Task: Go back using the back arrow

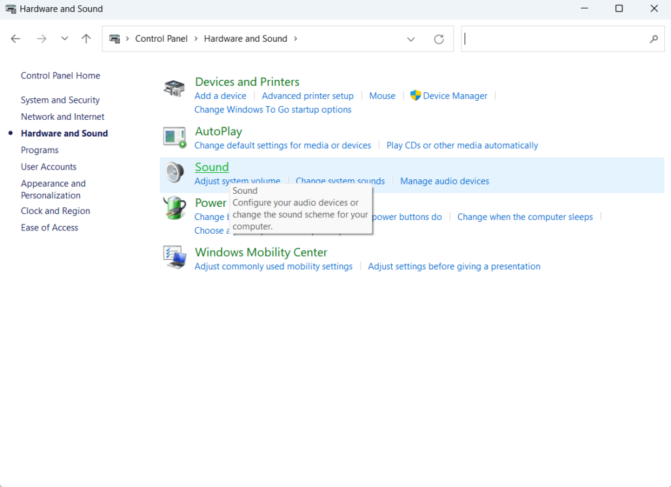Action: (x=16, y=39)
